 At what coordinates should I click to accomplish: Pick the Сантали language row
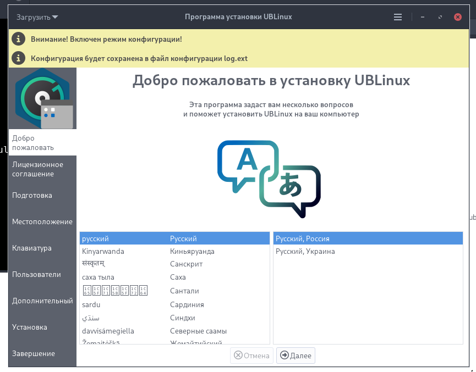(174, 291)
